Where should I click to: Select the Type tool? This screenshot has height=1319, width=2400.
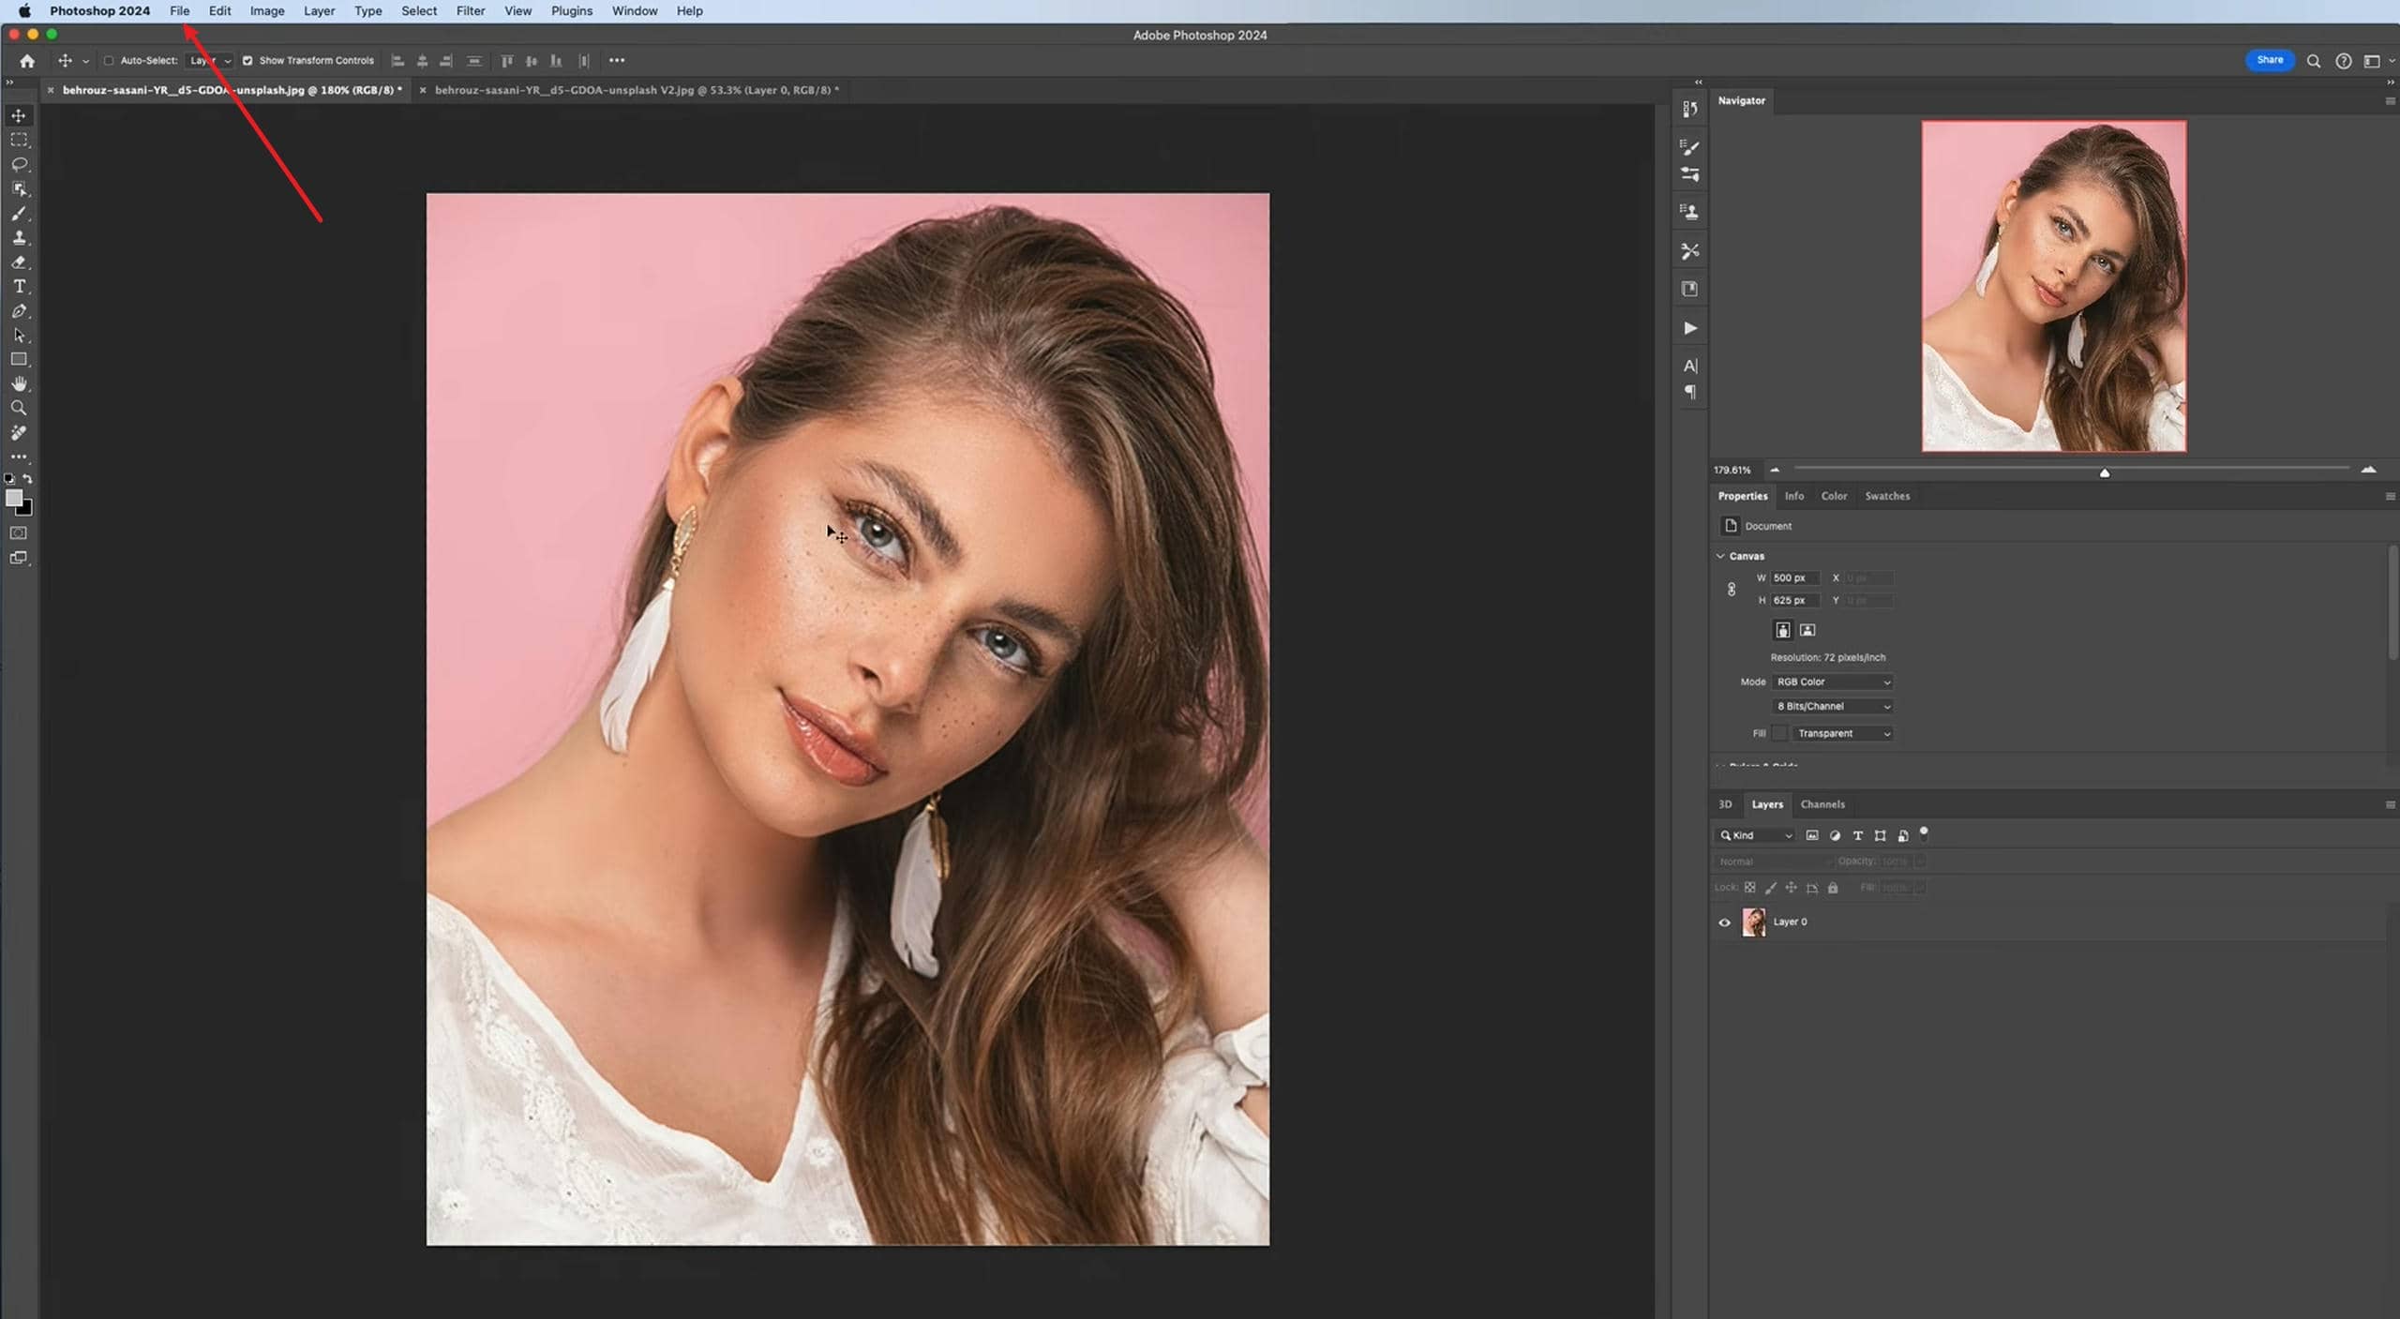click(x=19, y=287)
